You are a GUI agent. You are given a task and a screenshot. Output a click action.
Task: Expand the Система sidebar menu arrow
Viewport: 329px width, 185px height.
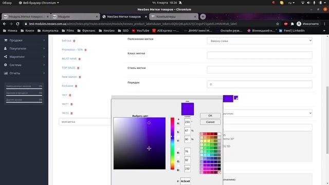(44, 65)
